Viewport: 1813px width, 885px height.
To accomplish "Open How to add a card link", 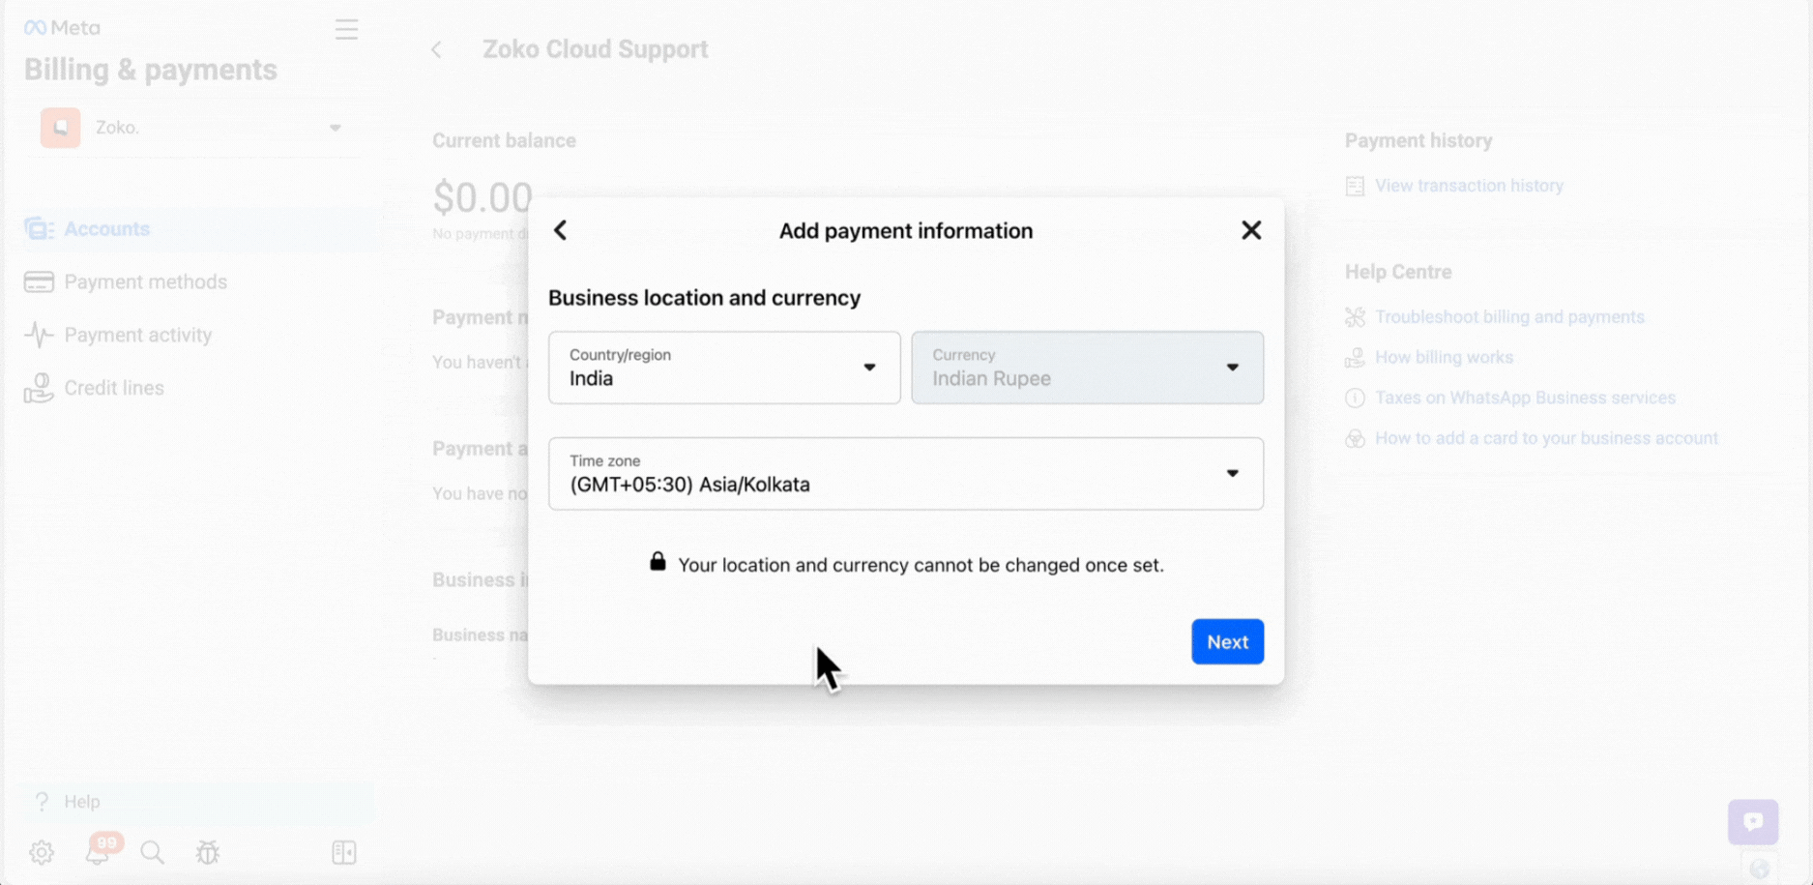I will click(x=1546, y=438).
